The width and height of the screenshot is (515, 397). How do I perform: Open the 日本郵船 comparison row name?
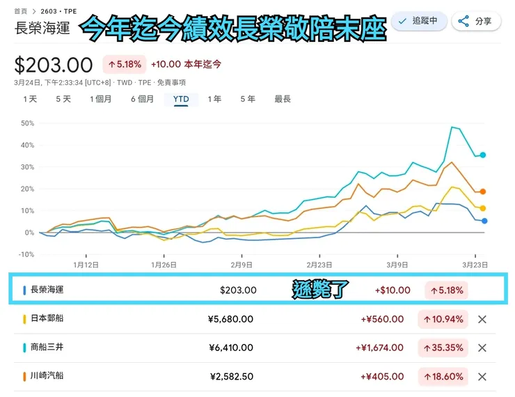tap(47, 318)
